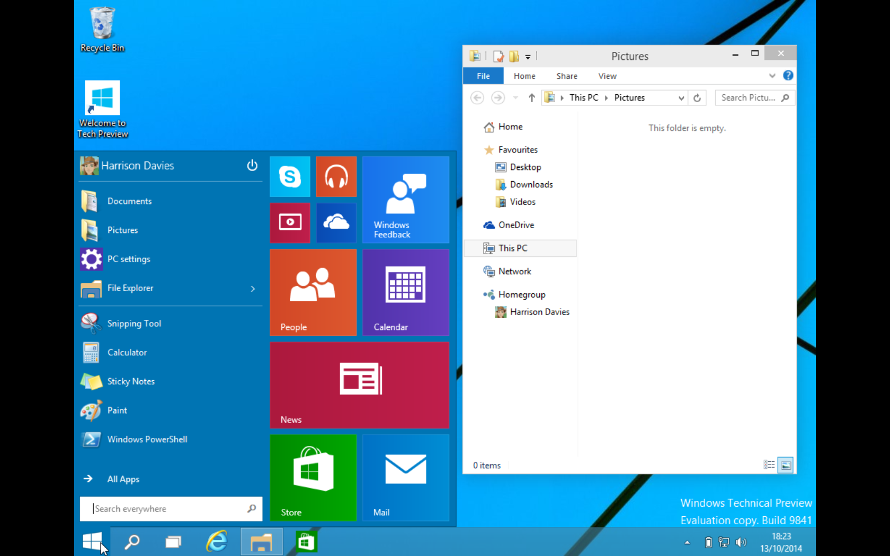Open Task View on taskbar
The height and width of the screenshot is (556, 890).
pyautogui.click(x=173, y=541)
